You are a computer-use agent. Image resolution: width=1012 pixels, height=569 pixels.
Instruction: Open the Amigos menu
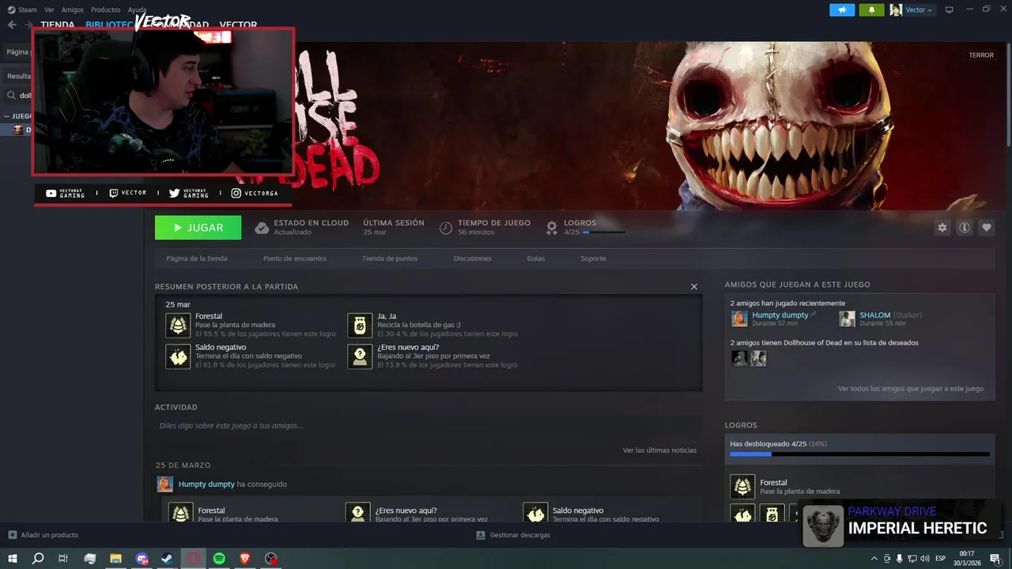coord(73,9)
